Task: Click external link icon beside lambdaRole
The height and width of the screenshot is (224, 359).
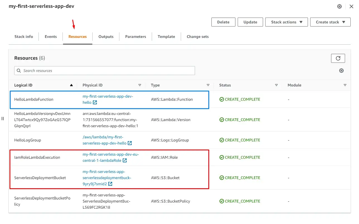Action: [x=125, y=160]
